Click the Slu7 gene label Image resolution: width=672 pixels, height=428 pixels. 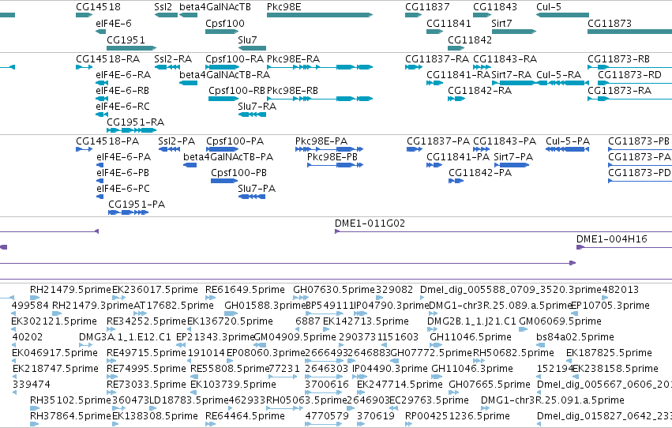pyautogui.click(x=247, y=39)
